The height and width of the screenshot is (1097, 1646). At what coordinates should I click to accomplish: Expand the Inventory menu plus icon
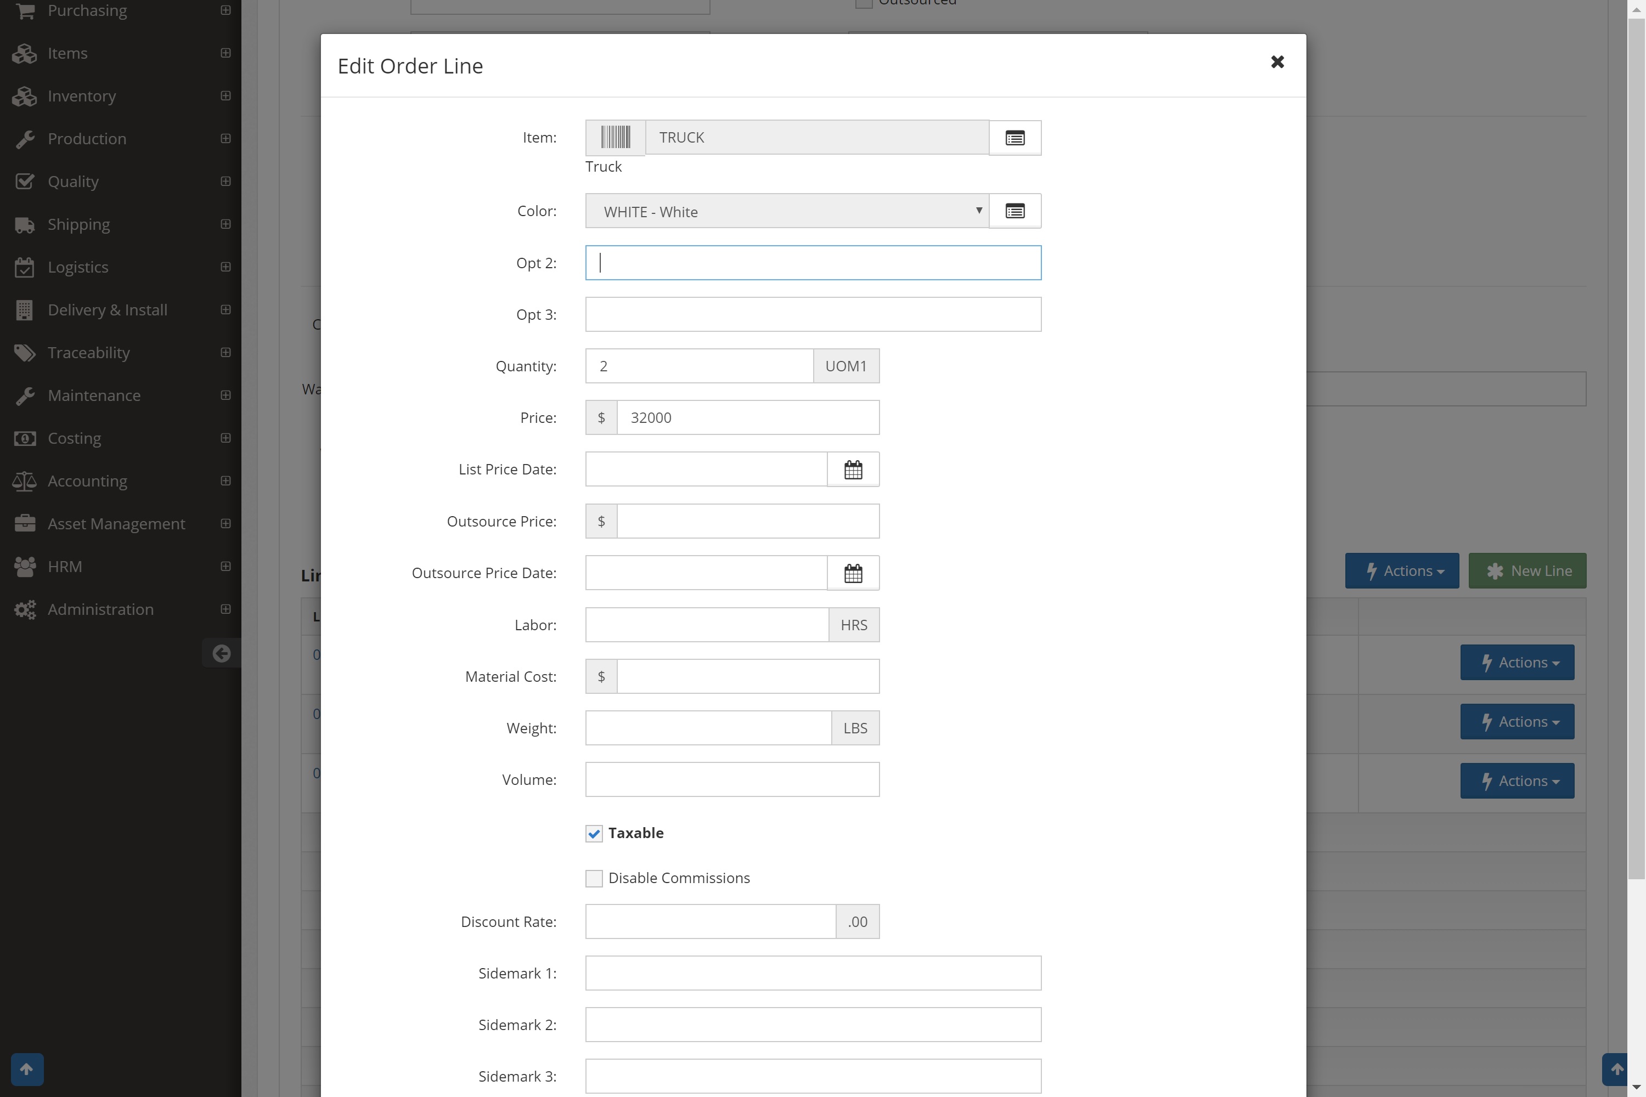point(226,96)
